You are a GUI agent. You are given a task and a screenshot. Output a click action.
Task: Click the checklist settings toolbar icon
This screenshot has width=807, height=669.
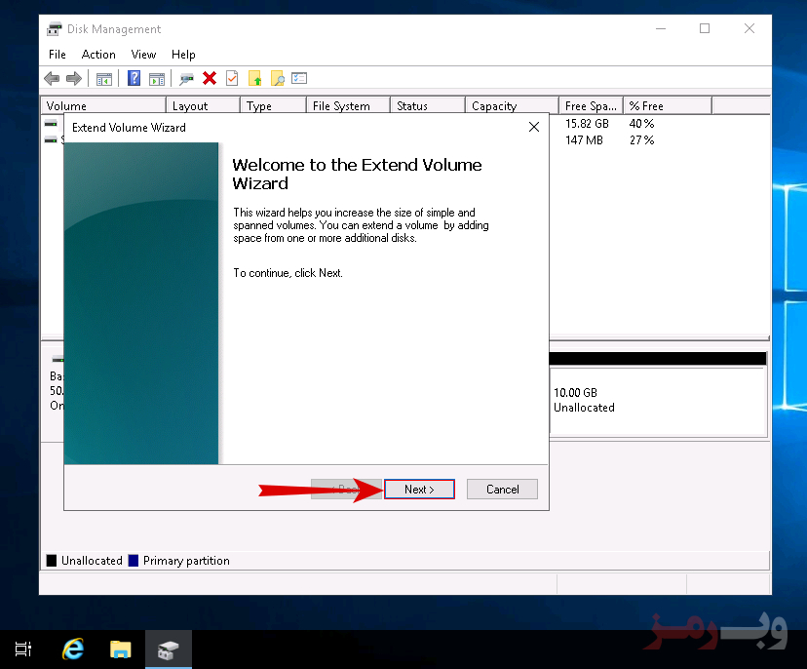(299, 78)
